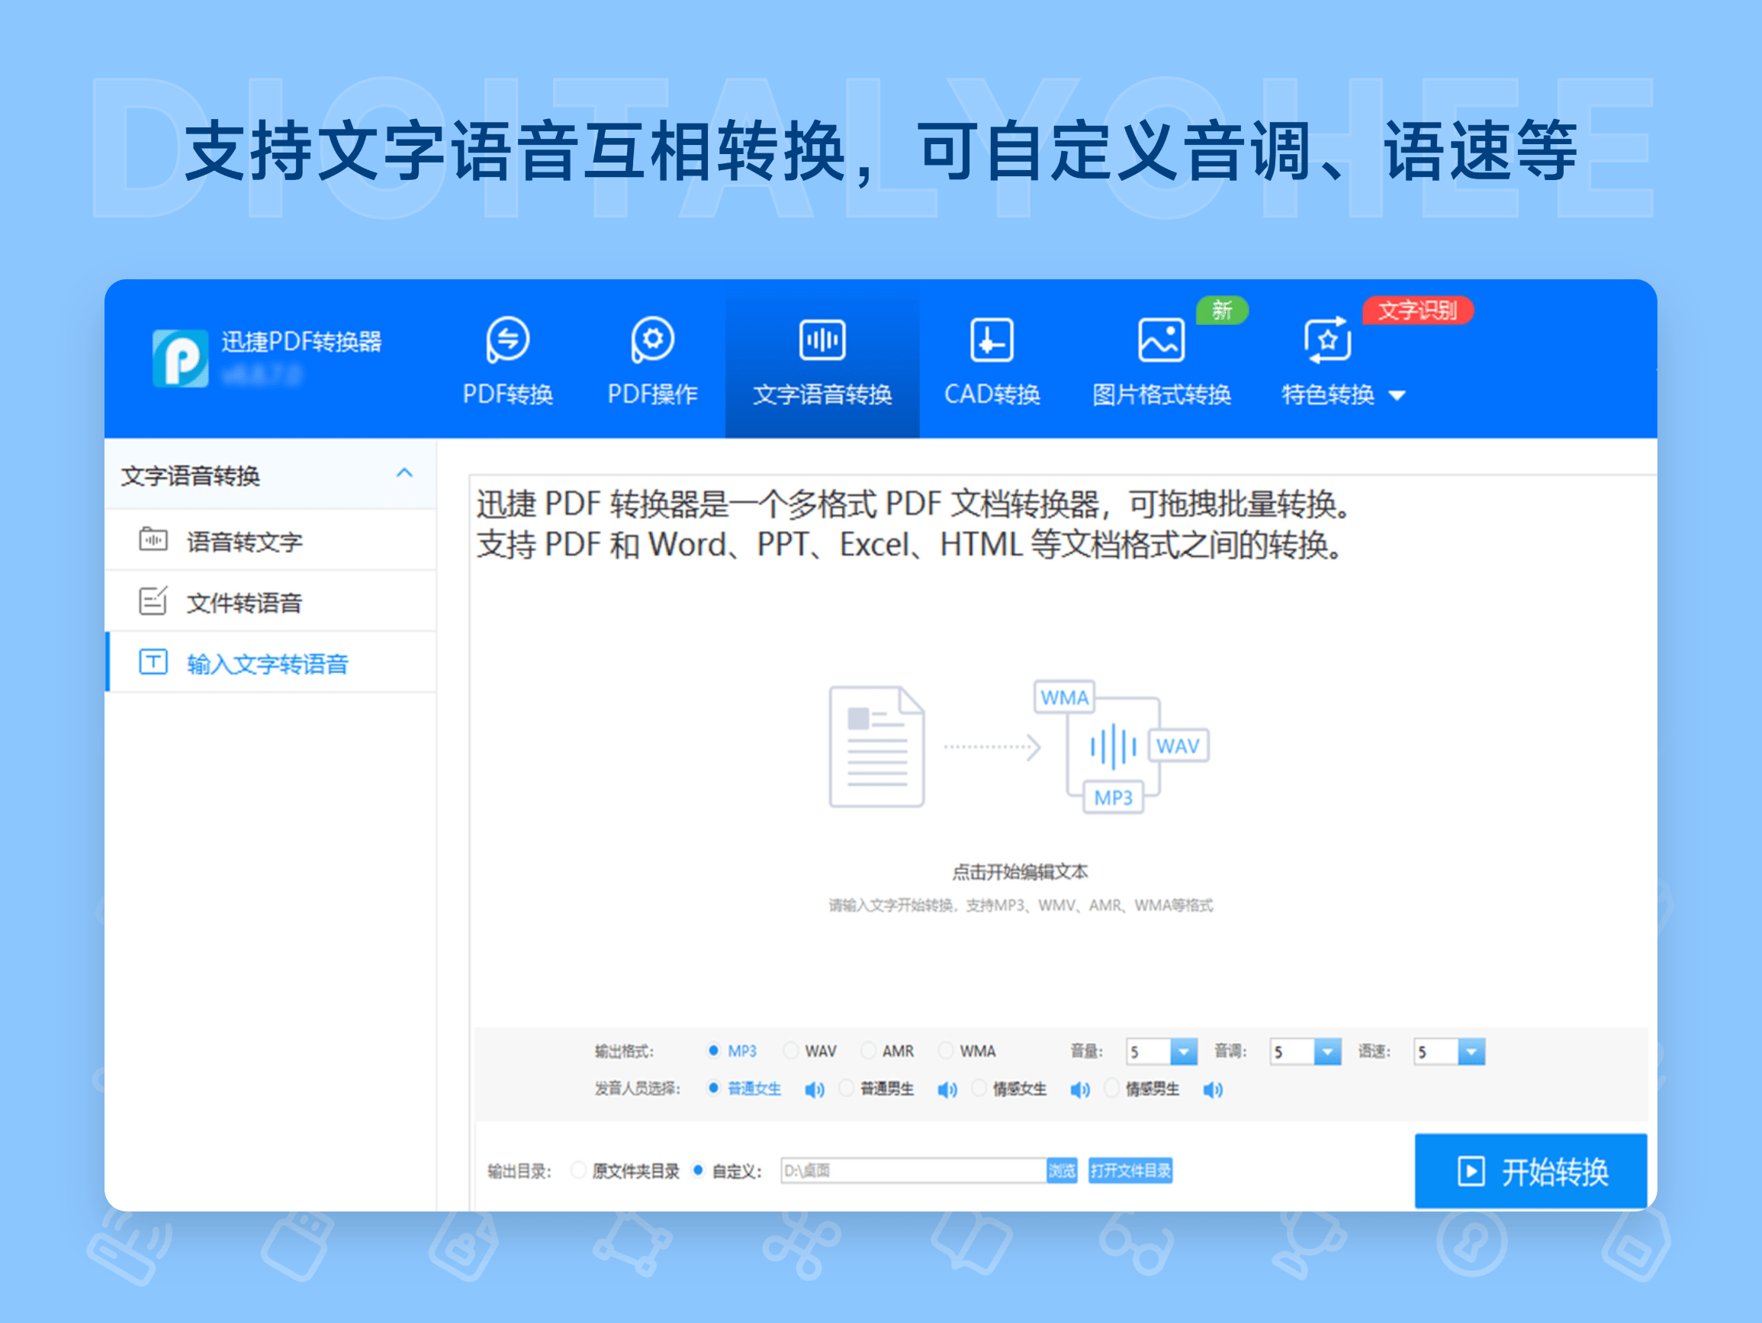Image resolution: width=1762 pixels, height=1323 pixels.
Task: Play the 普通女生 voice sample speaker
Action: click(814, 1090)
